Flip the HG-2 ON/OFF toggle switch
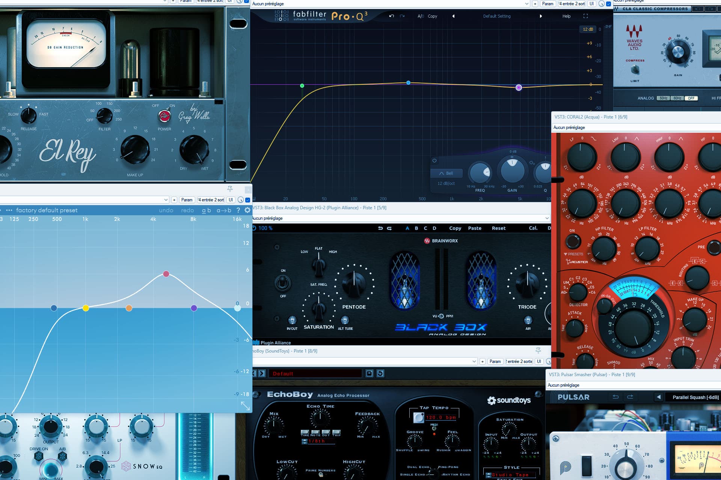Image resolution: width=721 pixels, height=480 pixels. tap(283, 283)
